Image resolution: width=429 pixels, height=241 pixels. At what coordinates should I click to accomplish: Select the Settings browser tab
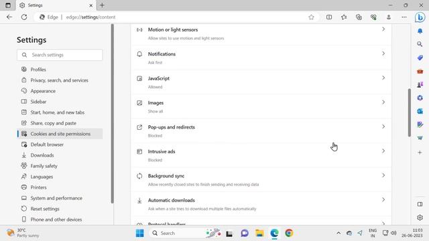tap(56, 5)
